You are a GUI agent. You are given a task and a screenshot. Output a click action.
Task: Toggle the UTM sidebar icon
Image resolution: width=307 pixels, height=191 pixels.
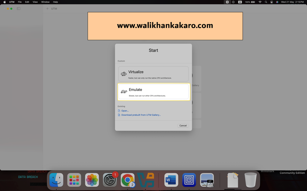18,9
